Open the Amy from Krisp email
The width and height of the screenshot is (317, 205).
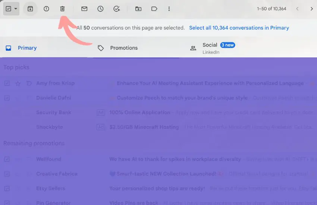pyautogui.click(x=158, y=83)
